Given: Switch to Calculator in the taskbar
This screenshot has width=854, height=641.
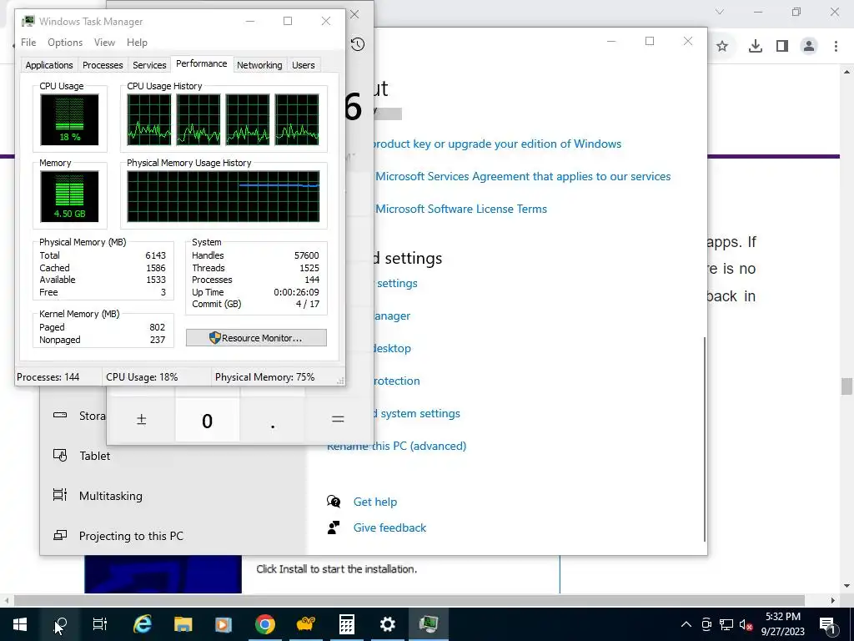Looking at the screenshot, I should coord(346,624).
